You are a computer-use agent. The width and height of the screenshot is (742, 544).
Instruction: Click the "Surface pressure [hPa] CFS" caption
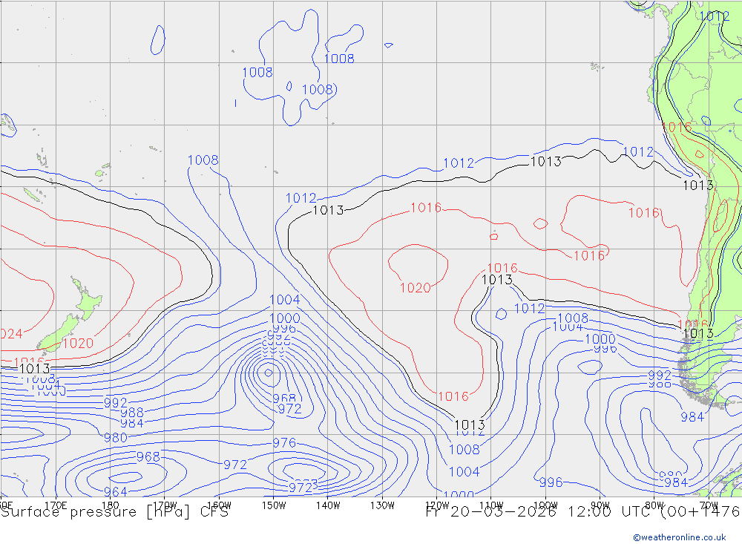114,512
